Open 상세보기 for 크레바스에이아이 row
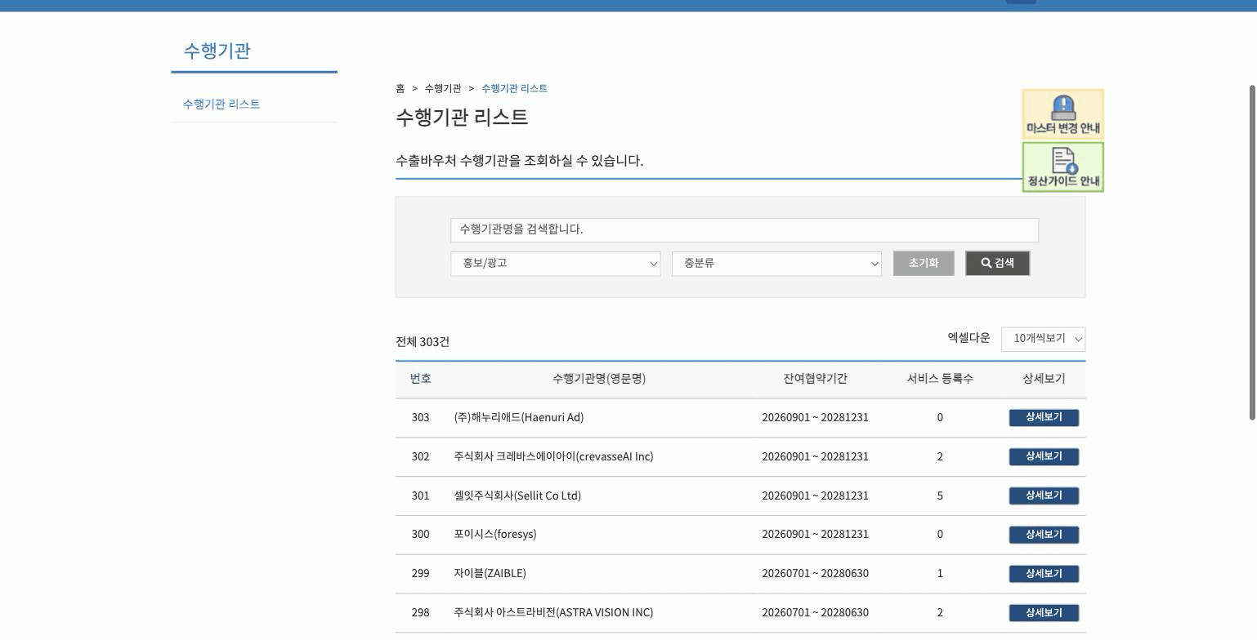 pos(1044,456)
